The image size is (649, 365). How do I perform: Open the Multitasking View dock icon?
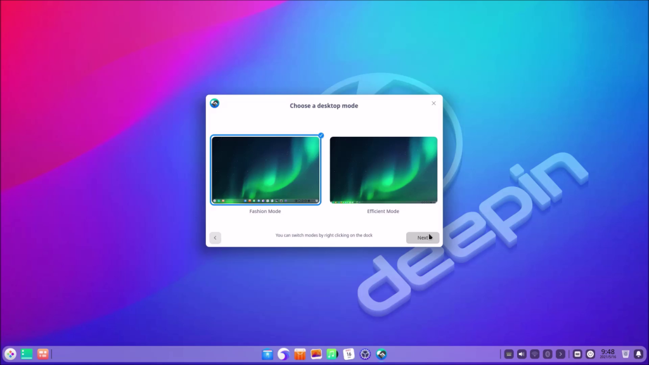pyautogui.click(x=43, y=354)
